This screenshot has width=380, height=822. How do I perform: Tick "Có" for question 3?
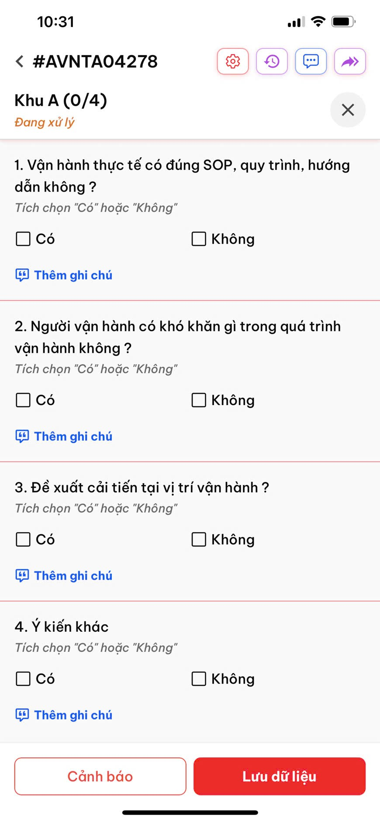pyautogui.click(x=23, y=540)
